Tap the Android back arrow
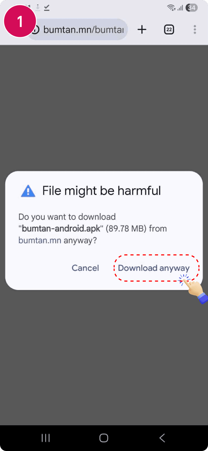 [162, 438]
